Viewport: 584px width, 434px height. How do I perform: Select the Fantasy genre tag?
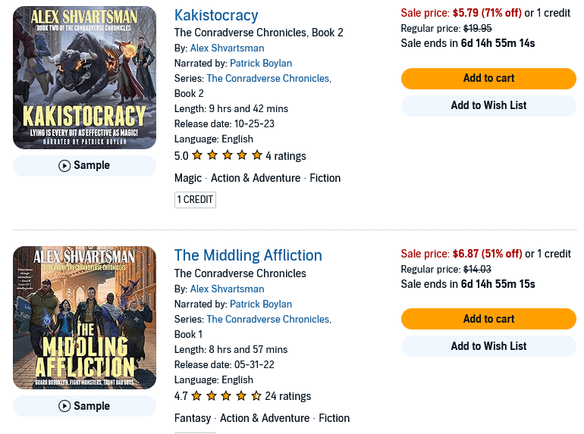[x=193, y=419]
